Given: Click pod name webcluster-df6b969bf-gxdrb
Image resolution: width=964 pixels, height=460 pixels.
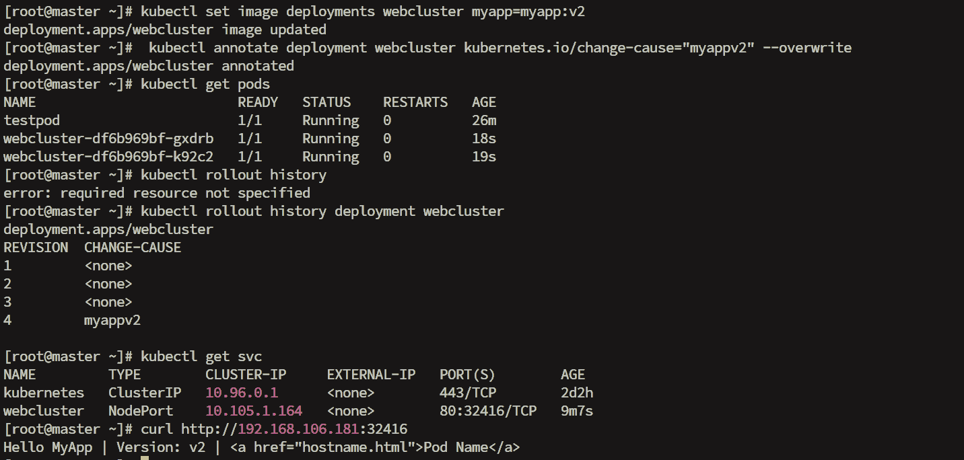Looking at the screenshot, I should [x=108, y=139].
